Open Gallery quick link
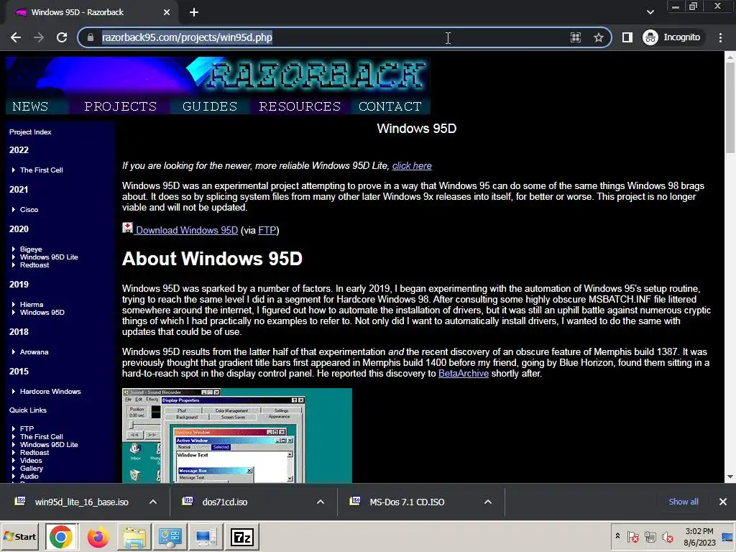The height and width of the screenshot is (552, 736). 32,469
